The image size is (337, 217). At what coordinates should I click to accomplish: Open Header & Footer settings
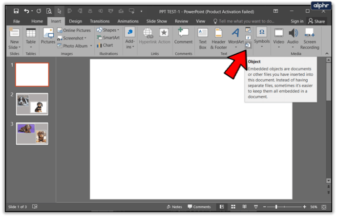coord(218,38)
